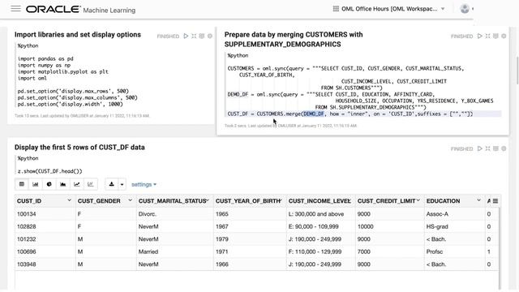Screen dimensions: 519x292
Task: Open CUST_CREDIT_LIMIT column dropdown menu
Action: coord(418,200)
